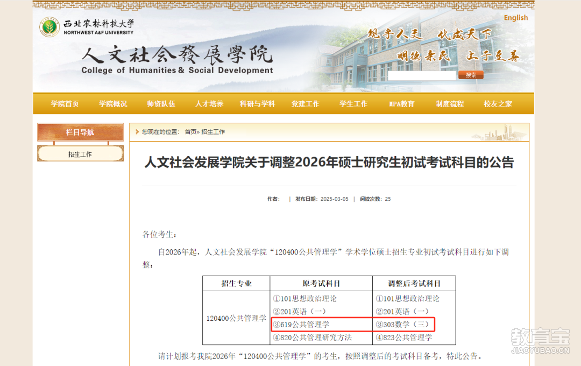Open 学院概况 menu item
Screen dimensions: 581x366
click(113, 104)
